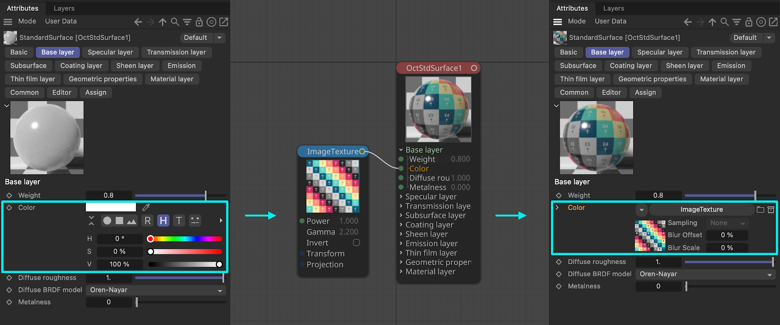Viewport: 780px width, 325px height.
Task: Click the lock icon in right Attributes panel
Action: coord(749,21)
